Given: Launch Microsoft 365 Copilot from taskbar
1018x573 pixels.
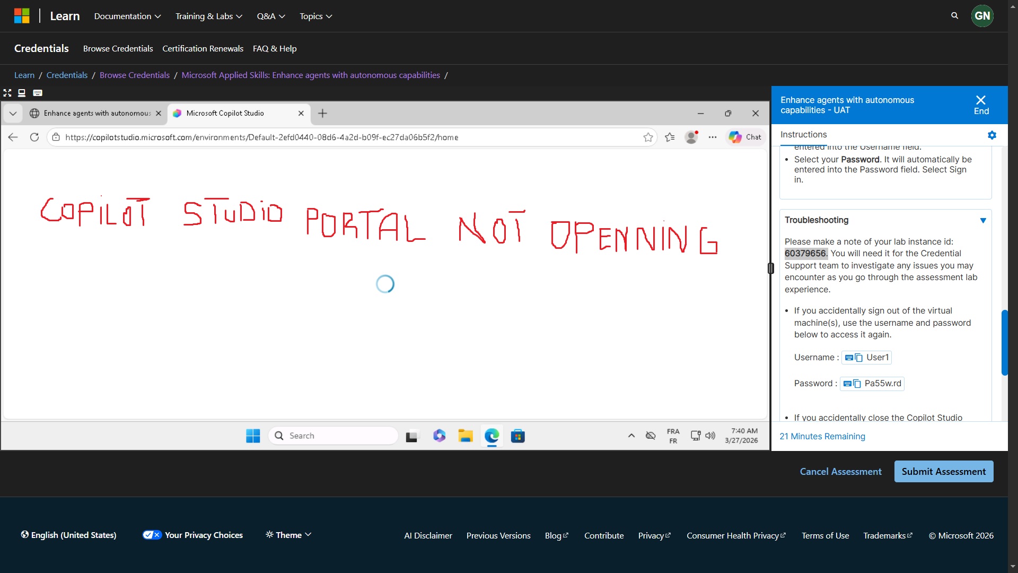Looking at the screenshot, I should coord(439,436).
